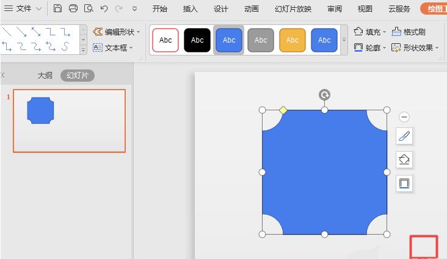447x259 pixels.
Task: Click 编辑形状 button
Action: click(114, 32)
